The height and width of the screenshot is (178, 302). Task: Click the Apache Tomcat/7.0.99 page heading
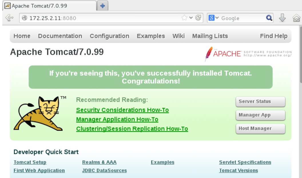[x=57, y=52]
